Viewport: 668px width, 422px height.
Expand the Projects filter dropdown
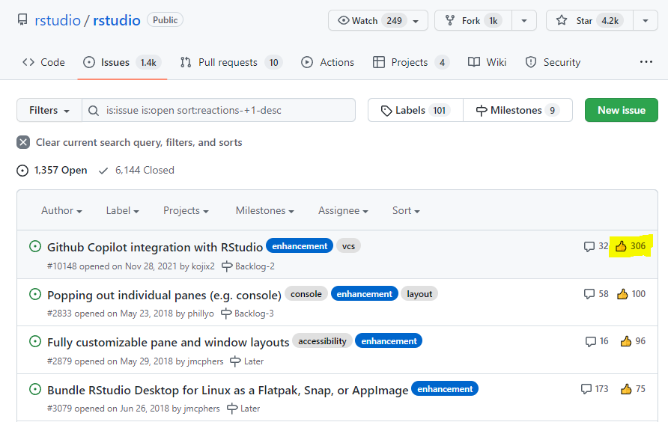(186, 210)
